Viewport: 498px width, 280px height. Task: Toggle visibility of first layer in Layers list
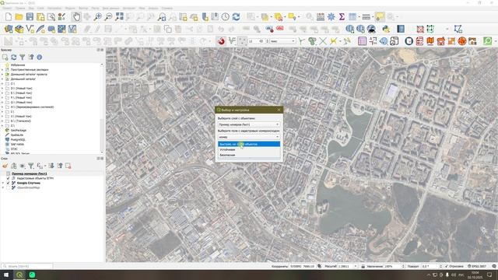tap(9, 173)
